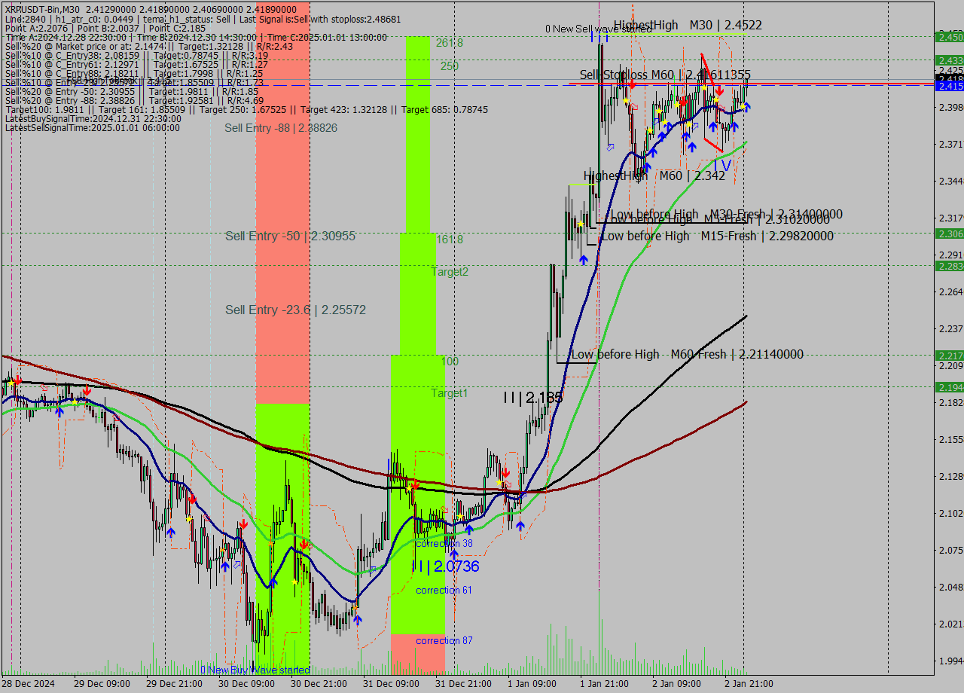
Task: Click the green 2.283 price tag
Action: click(949, 266)
